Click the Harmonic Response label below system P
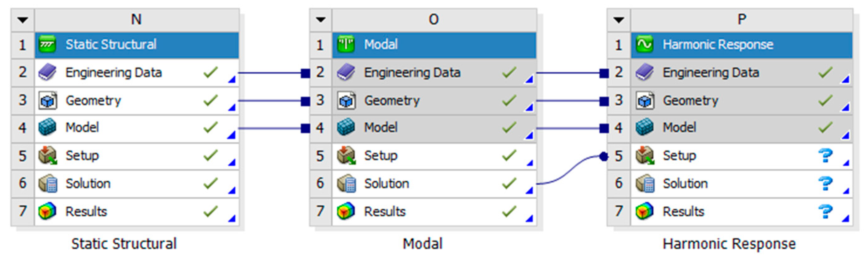The width and height of the screenshot is (867, 259). tap(729, 244)
